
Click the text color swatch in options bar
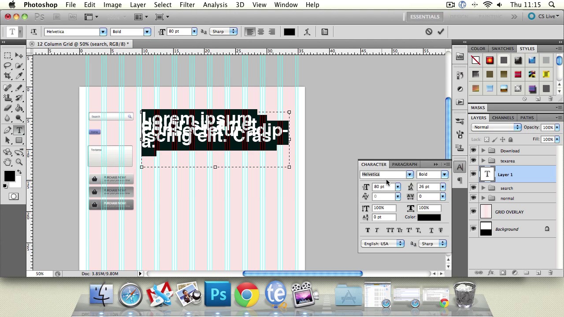click(289, 32)
